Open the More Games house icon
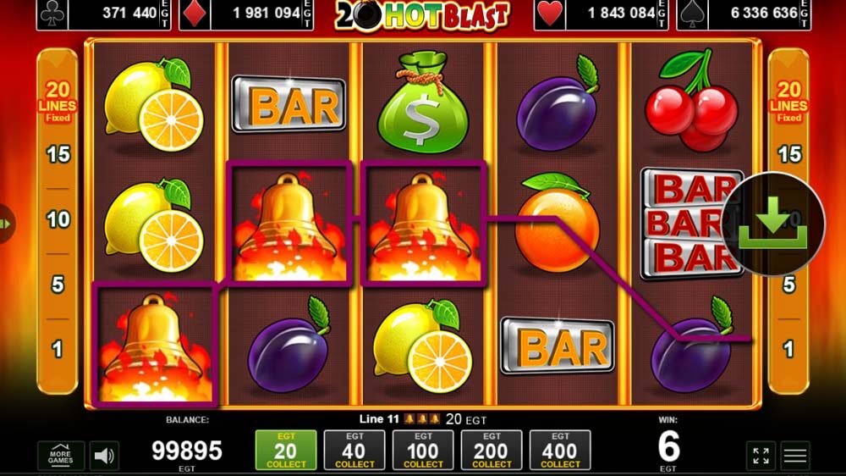This screenshot has height=476, width=846. click(x=60, y=455)
